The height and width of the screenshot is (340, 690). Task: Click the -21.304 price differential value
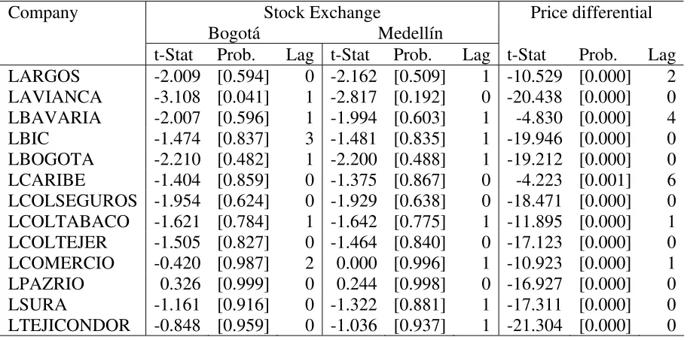pos(535,326)
